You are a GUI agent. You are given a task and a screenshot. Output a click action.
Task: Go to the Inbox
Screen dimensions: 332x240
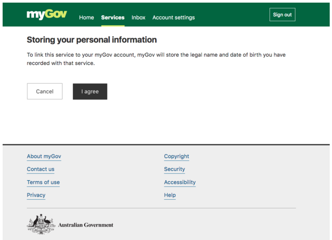pyautogui.click(x=138, y=18)
